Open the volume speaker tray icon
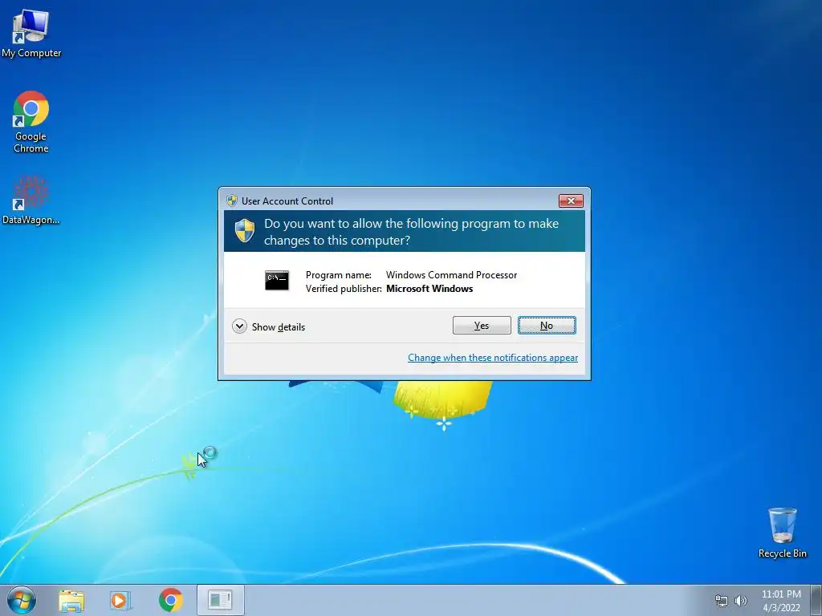 [x=741, y=601]
